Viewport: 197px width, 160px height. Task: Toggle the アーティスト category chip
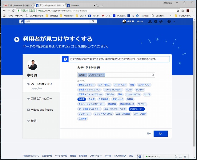coord(120,85)
